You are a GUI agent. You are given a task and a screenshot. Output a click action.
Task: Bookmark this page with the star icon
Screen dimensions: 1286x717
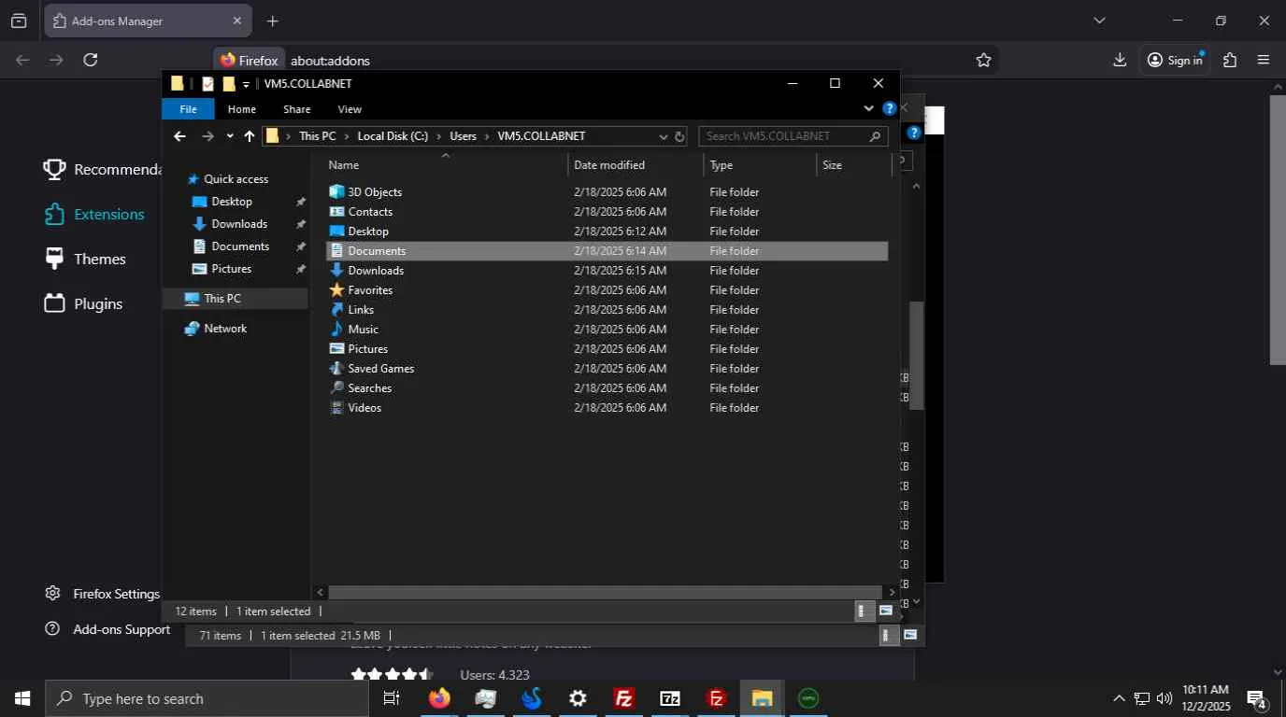[983, 60]
